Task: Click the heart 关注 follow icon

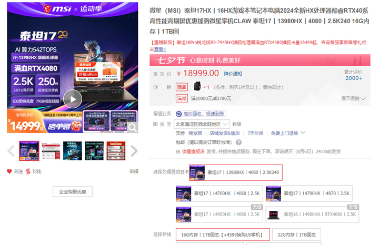Action: pyautogui.click(x=9, y=171)
